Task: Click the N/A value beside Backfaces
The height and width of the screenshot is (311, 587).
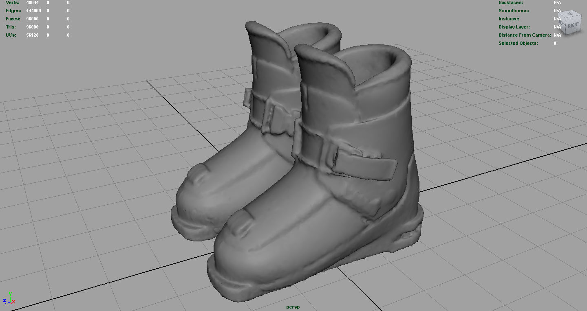Action: [557, 2]
